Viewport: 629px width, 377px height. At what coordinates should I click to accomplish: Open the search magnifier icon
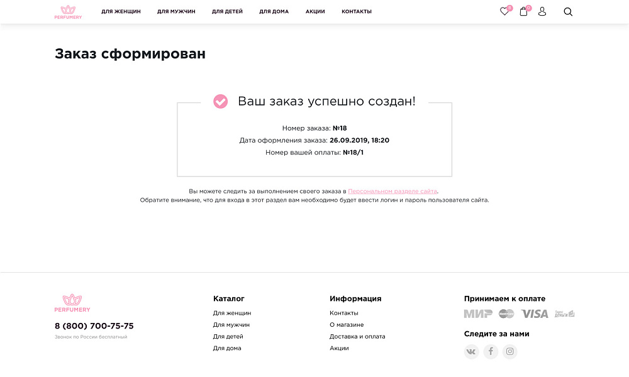click(567, 11)
